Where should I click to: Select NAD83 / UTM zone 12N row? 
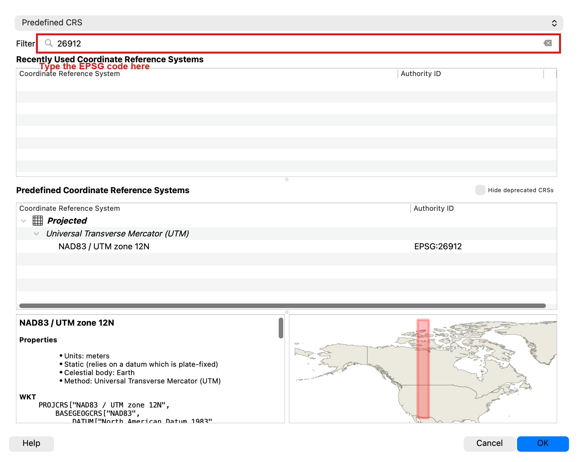tap(286, 246)
